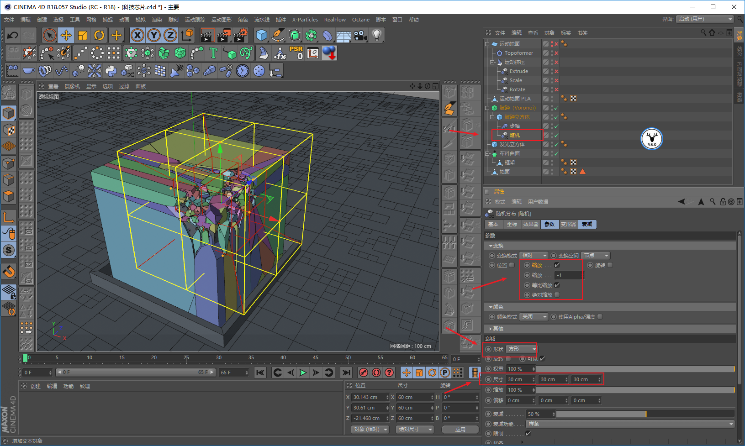Click the undo arrow icon
Screen dimensions: 745x446
click(13, 35)
